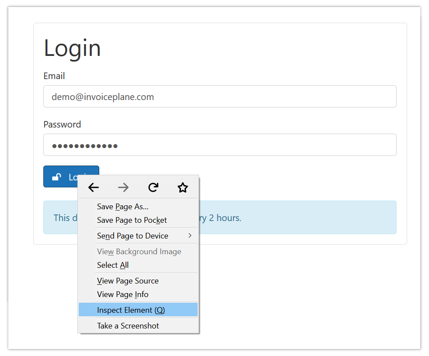Click the Password label
Viewport: 429px width, 356px height.
[x=62, y=124]
